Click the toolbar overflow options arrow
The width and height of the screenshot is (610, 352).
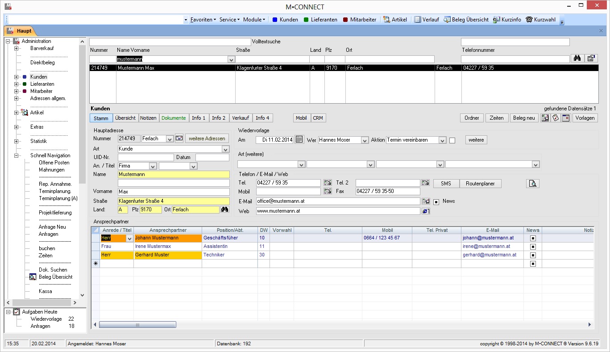click(x=562, y=20)
